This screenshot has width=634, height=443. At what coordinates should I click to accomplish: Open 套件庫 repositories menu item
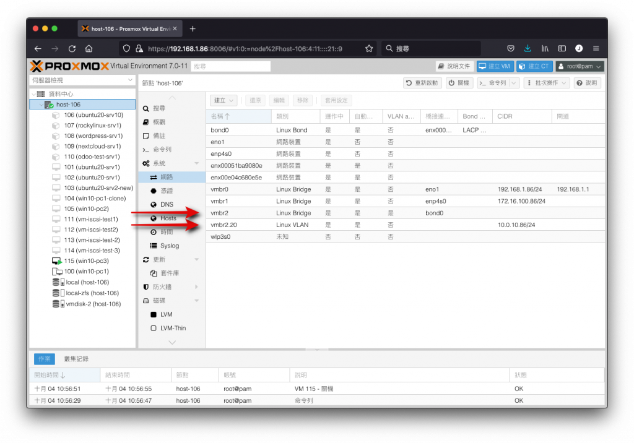(x=172, y=273)
